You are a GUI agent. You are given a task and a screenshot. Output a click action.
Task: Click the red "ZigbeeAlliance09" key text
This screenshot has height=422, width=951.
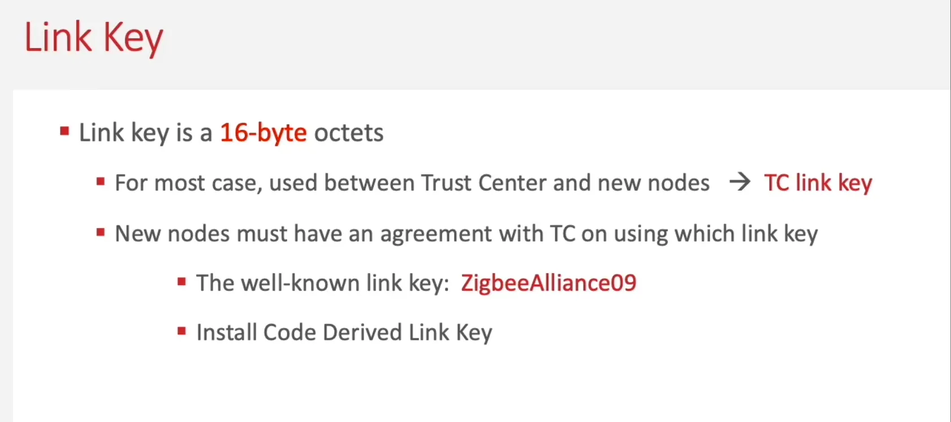(x=548, y=283)
